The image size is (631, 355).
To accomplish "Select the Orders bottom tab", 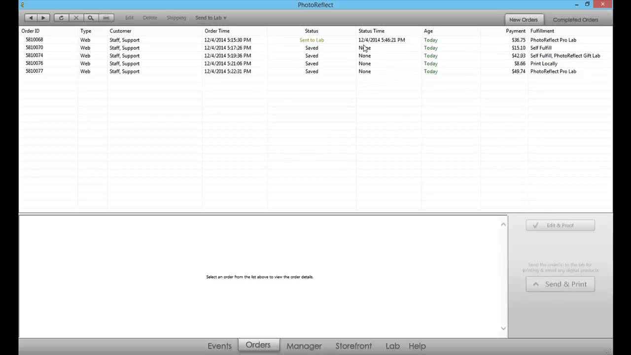I will [258, 345].
